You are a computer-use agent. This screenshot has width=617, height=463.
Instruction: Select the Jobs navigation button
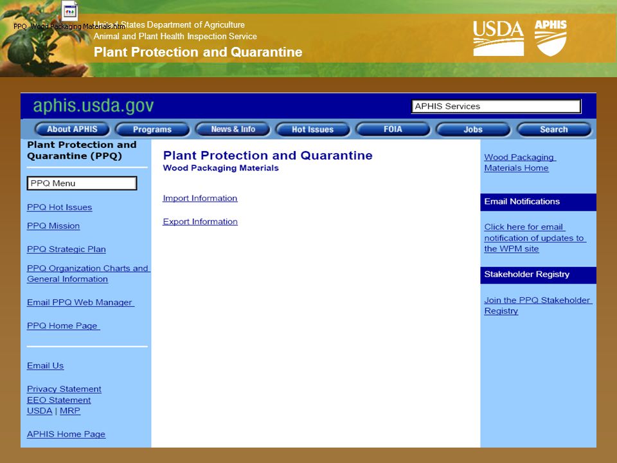(473, 129)
